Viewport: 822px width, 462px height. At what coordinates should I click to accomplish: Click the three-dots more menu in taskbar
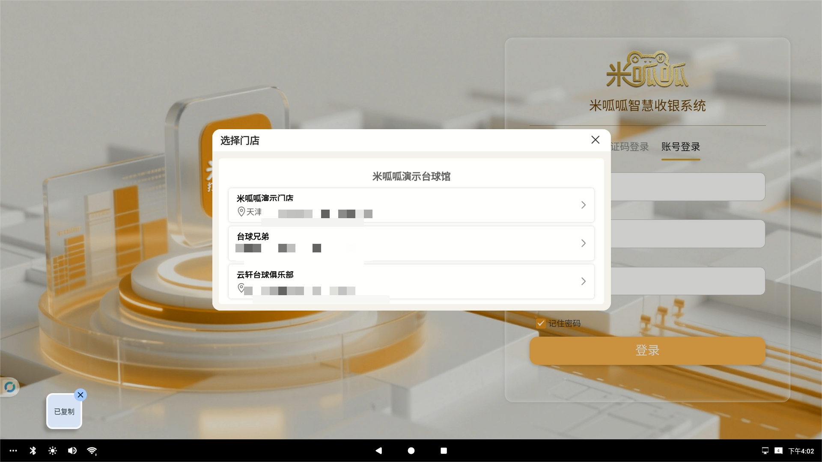point(13,450)
